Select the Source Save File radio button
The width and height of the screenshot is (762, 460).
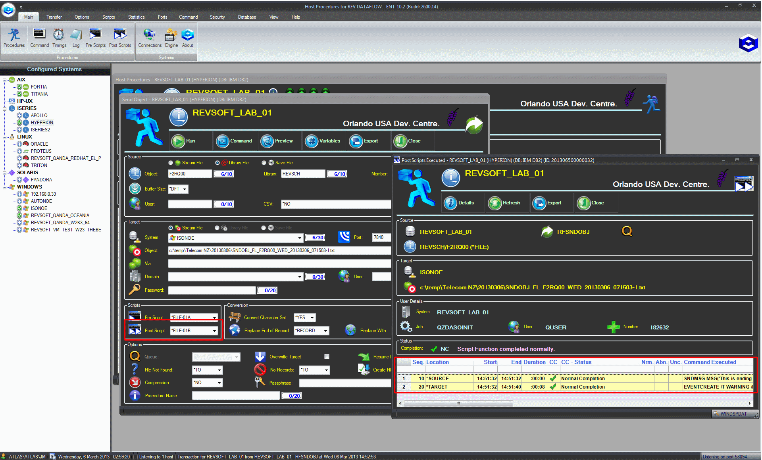(x=264, y=163)
